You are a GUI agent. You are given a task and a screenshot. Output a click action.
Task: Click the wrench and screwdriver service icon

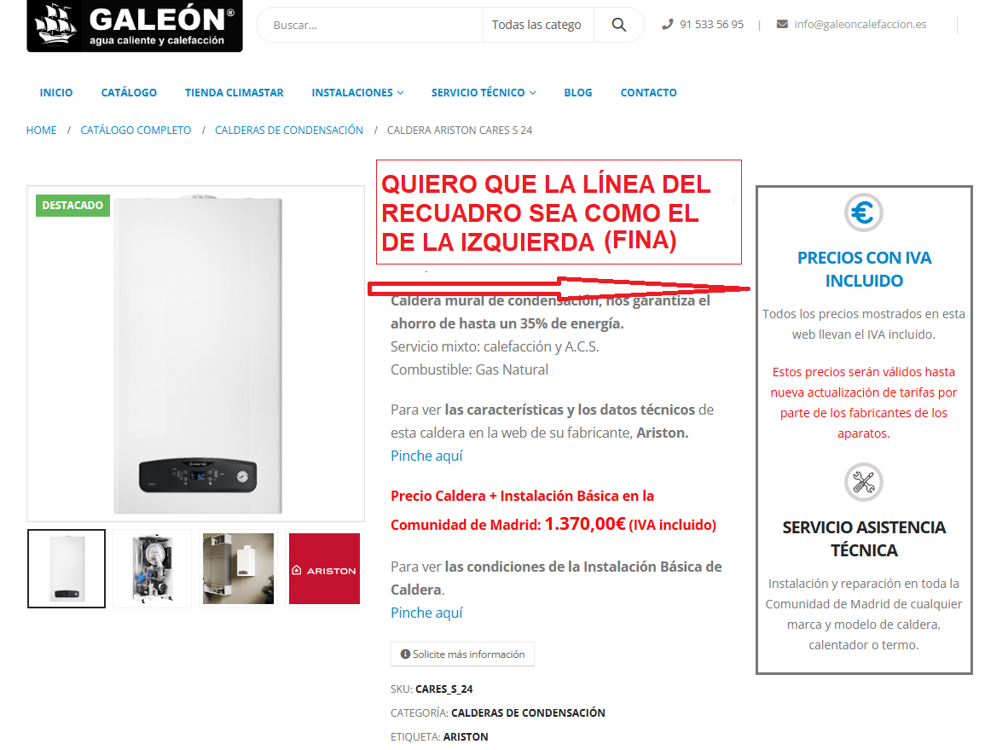coord(863,482)
